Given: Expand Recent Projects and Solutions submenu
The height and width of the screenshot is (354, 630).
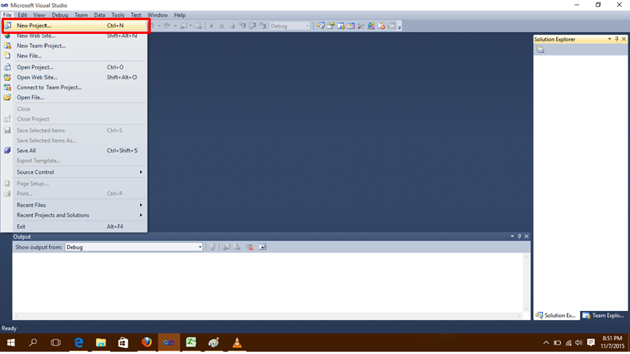Looking at the screenshot, I should coord(75,215).
